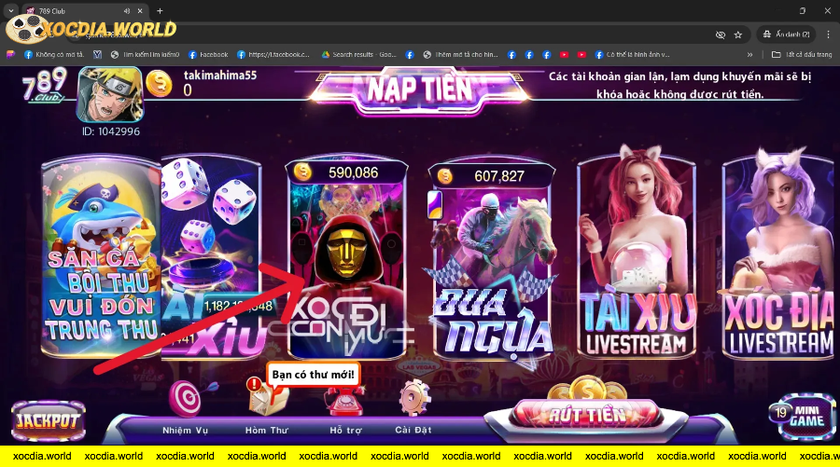Click the Bạn có thư mới! notification bubble
The image size is (840, 467).
coord(314,375)
